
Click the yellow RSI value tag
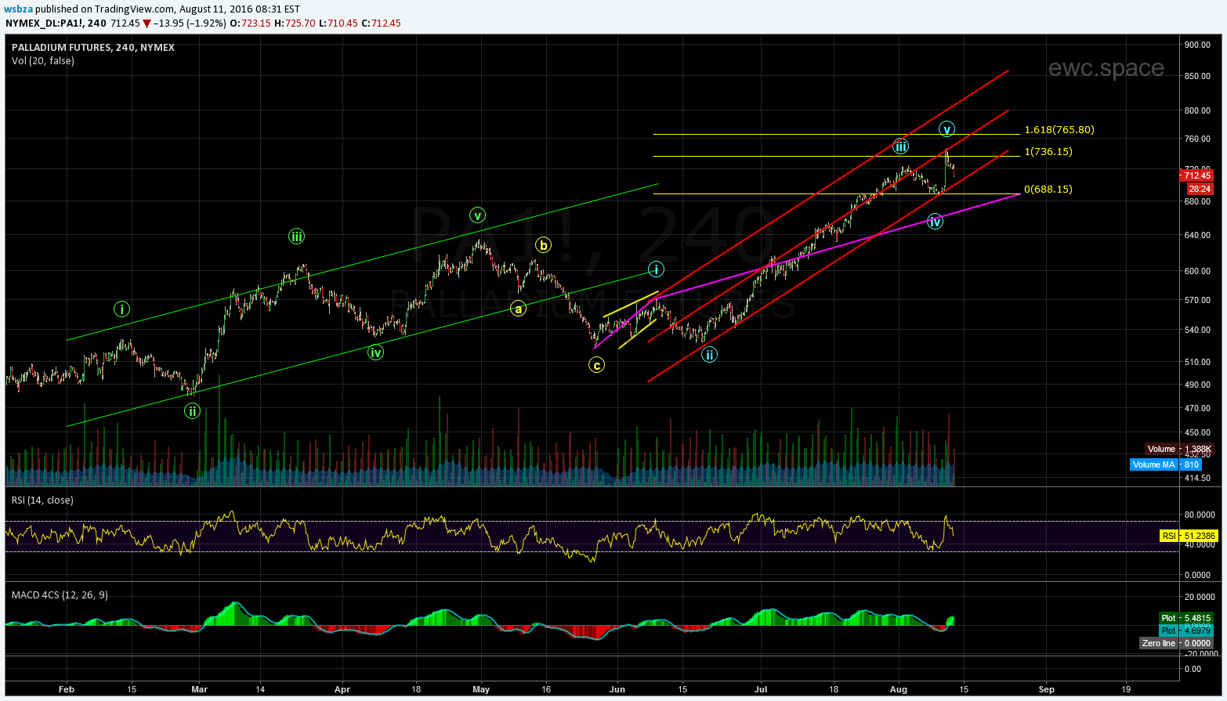[x=1189, y=536]
